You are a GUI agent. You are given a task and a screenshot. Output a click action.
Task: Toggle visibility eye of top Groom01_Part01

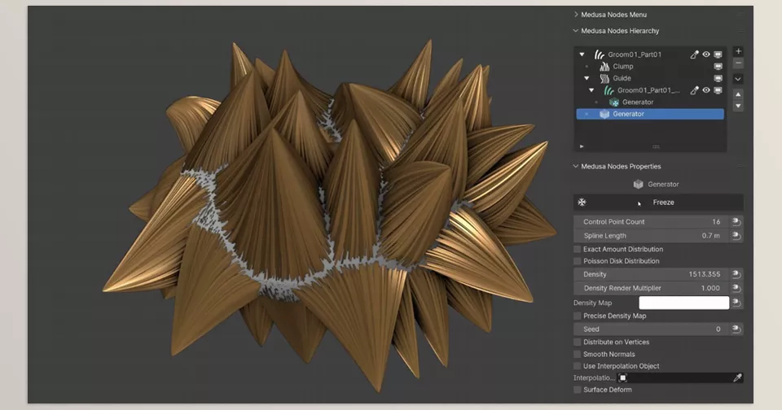tap(706, 55)
